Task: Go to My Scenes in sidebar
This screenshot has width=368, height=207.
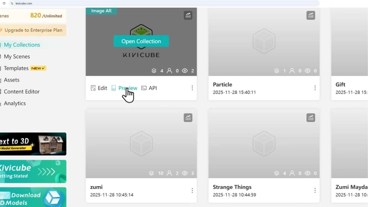Action: (17, 56)
